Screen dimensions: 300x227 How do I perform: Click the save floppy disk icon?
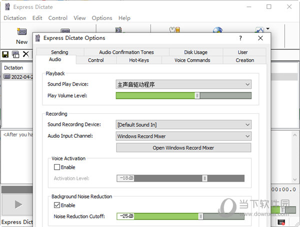click(5, 54)
